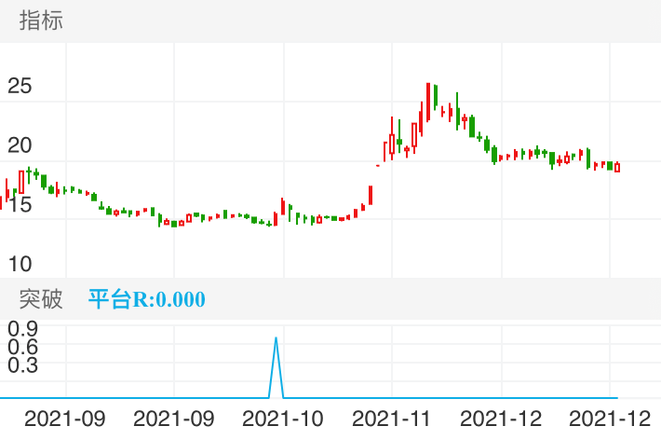
Task: Click the blue 平台R:0.000 value
Action: [146, 299]
